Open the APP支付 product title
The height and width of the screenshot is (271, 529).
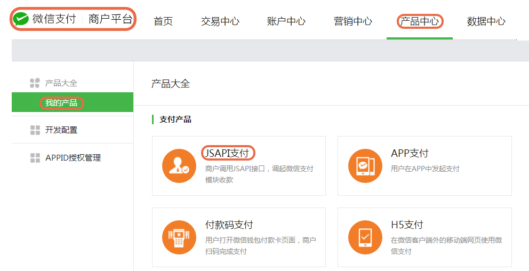(410, 153)
